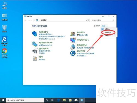
Task: Open File Explorer from the taskbar
Action: click(x=64, y=100)
